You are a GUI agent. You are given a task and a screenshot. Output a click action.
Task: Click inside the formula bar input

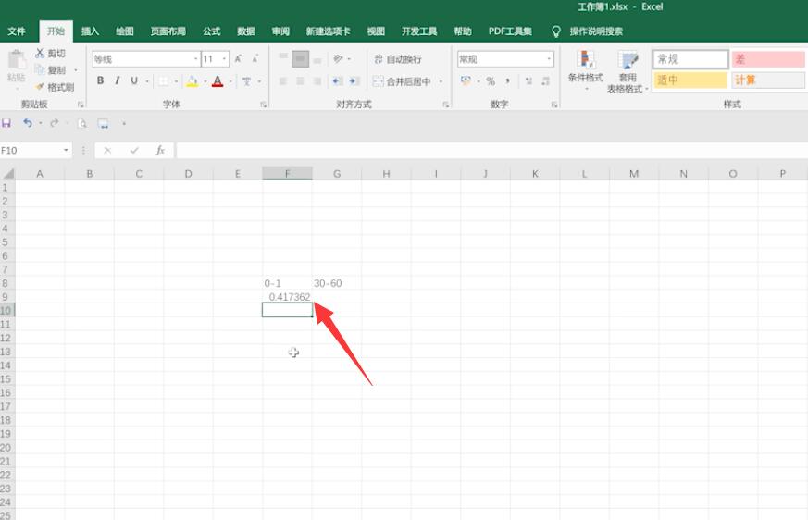tap(491, 150)
